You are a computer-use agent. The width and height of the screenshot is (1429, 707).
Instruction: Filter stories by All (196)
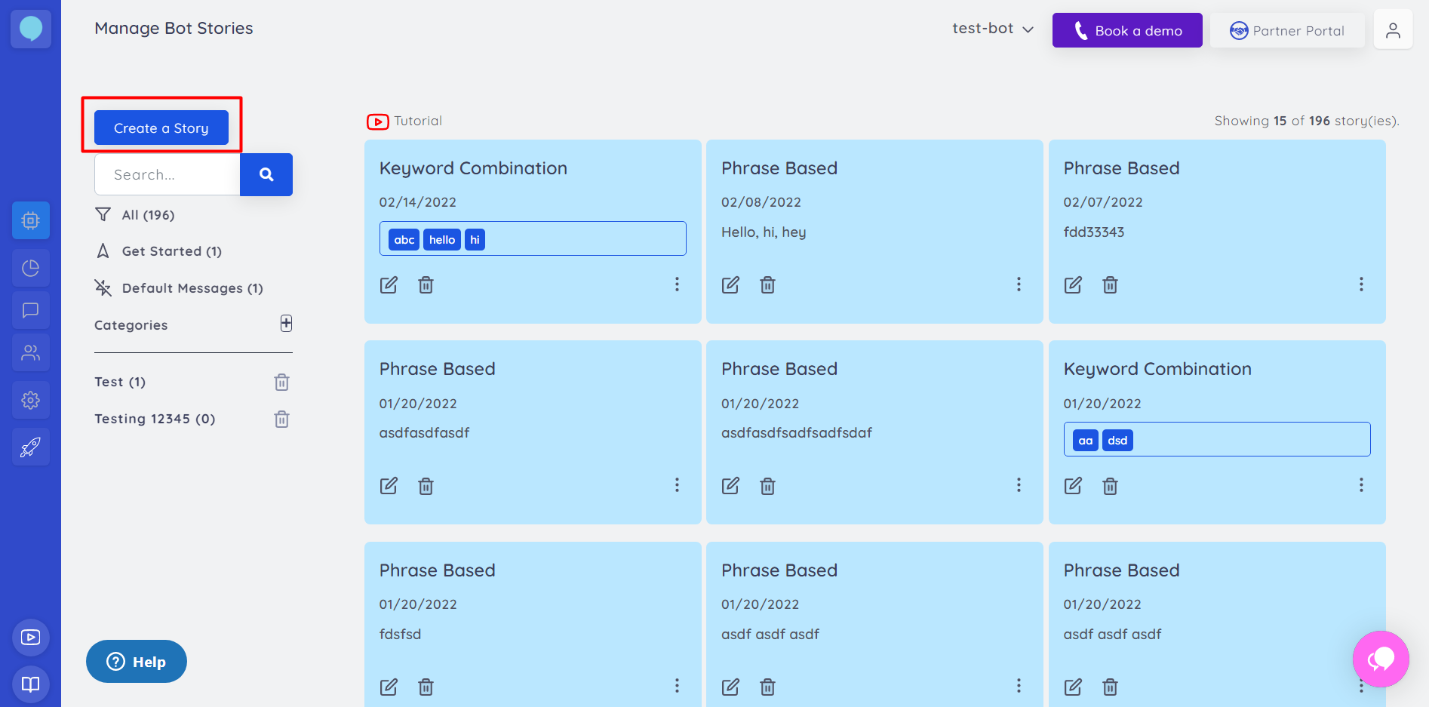tap(148, 215)
